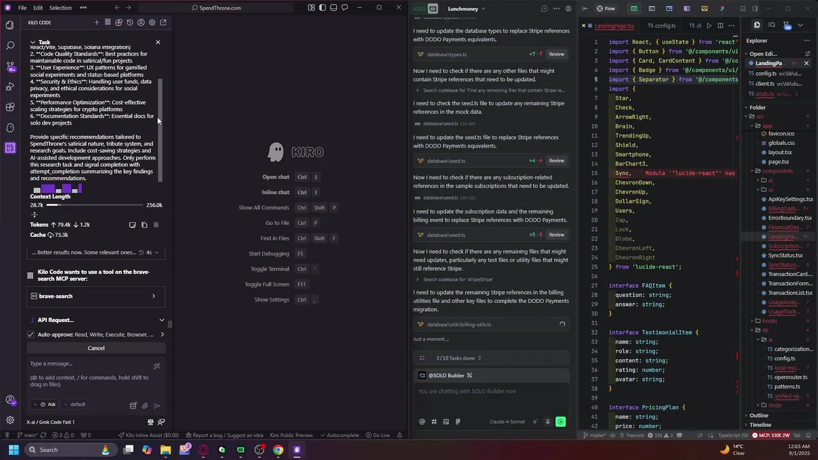Copy the task via copy icon near Tokens
Image resolution: width=818 pixels, height=460 pixels.
pos(144,225)
